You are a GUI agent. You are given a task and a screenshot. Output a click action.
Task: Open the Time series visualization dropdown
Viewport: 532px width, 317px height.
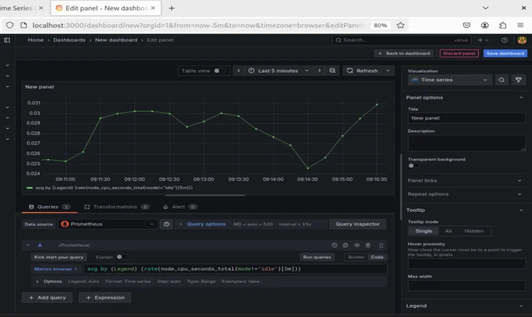click(x=449, y=80)
